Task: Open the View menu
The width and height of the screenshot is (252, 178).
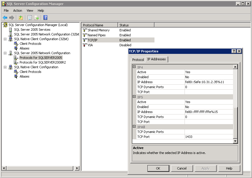Action: (x=30, y=11)
